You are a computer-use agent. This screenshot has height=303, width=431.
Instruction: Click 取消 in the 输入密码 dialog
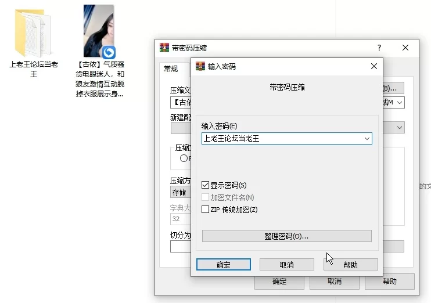tap(287, 265)
